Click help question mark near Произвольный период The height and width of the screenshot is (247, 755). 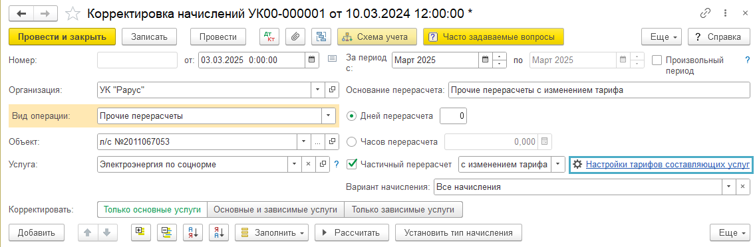click(747, 60)
